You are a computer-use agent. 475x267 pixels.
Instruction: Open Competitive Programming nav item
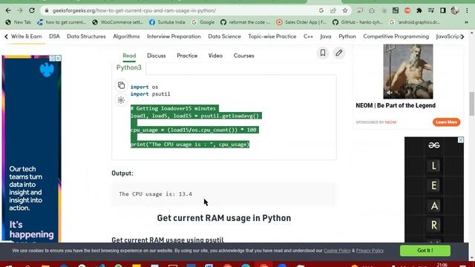pyautogui.click(x=396, y=36)
